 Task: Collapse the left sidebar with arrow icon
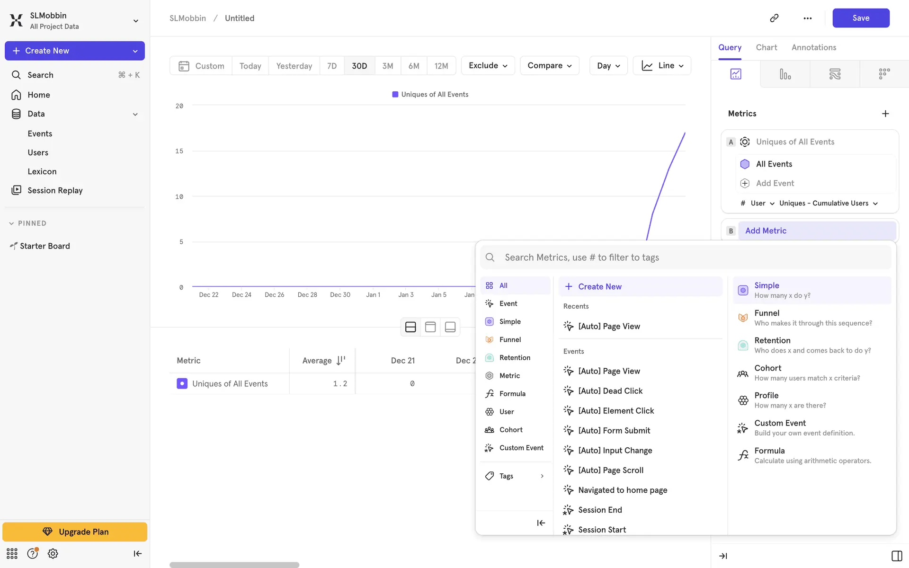[137, 553]
